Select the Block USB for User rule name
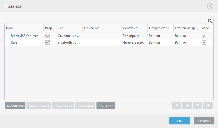The width and height of the screenshot is (218, 128). pos(24,36)
